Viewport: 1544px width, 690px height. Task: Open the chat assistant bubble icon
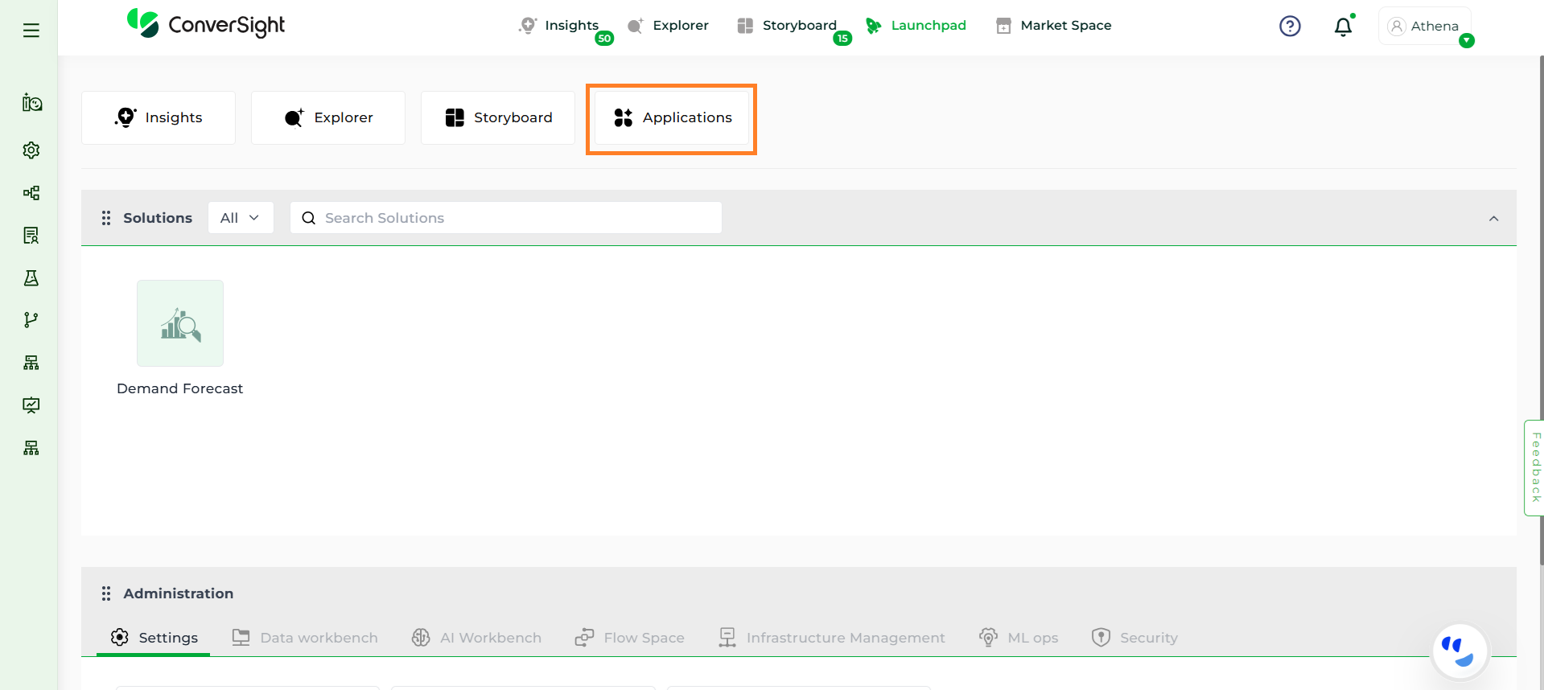click(1459, 651)
